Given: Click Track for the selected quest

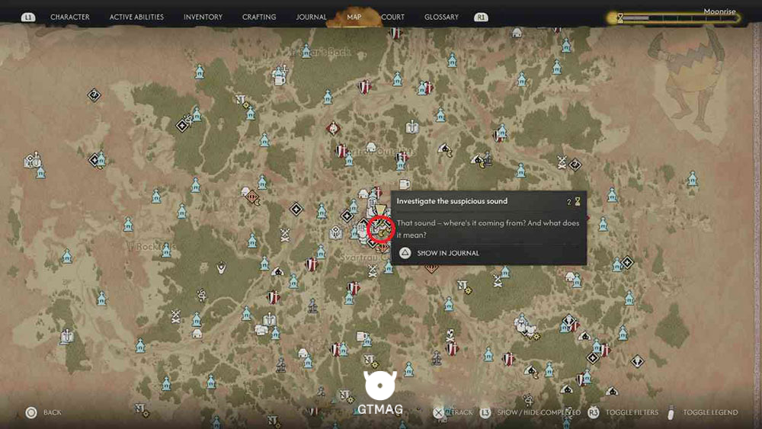Looking at the screenshot, I should point(462,412).
